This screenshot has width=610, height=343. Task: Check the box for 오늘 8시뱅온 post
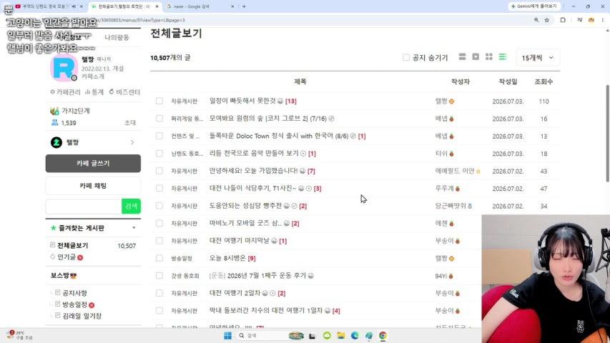point(159,258)
